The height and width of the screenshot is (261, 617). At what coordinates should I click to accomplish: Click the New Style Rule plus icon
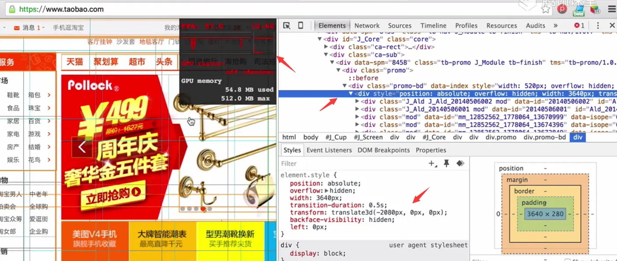click(433, 163)
